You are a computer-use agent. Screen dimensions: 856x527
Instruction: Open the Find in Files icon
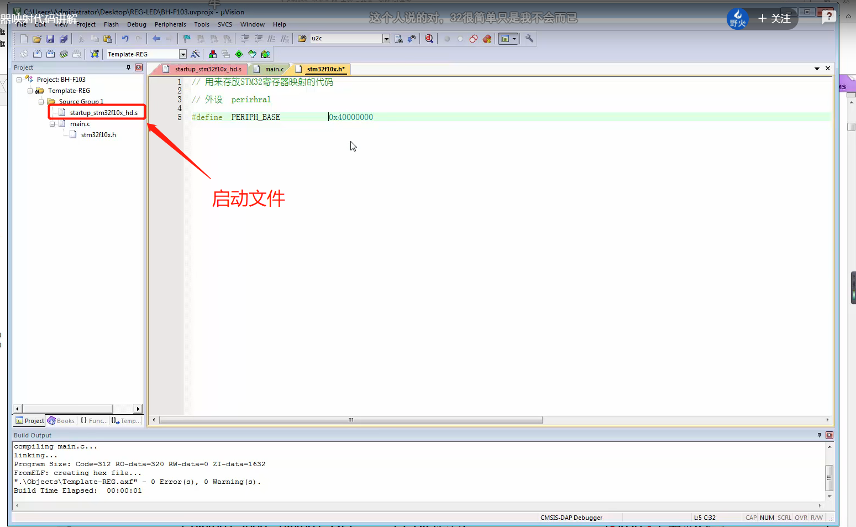[x=302, y=39]
